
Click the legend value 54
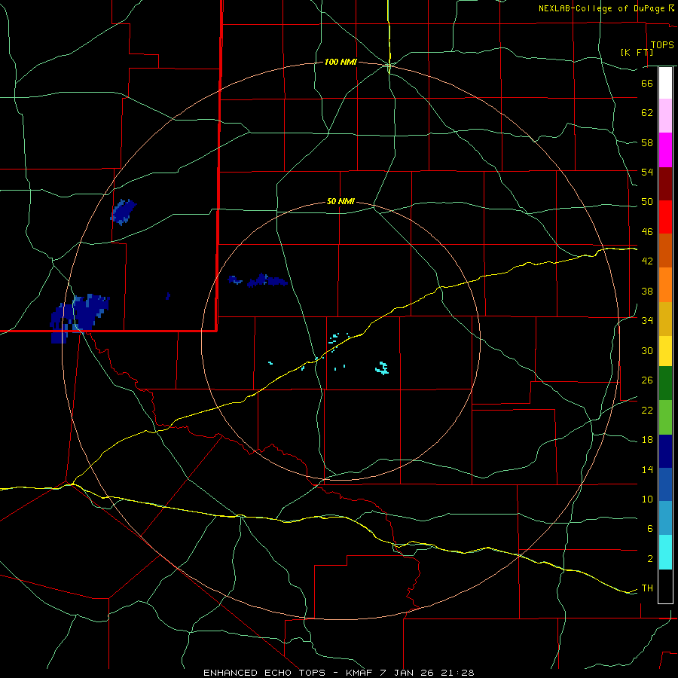click(x=647, y=172)
